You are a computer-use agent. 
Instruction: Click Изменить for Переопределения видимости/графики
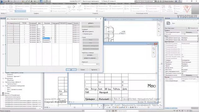click(x=189, y=32)
